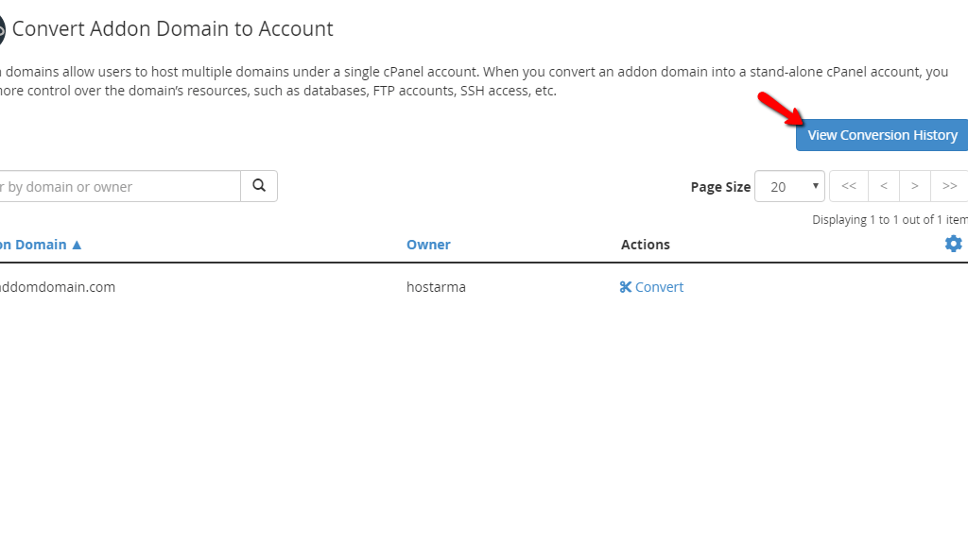Open the table settings gear
The width and height of the screenshot is (968, 544).
click(953, 244)
